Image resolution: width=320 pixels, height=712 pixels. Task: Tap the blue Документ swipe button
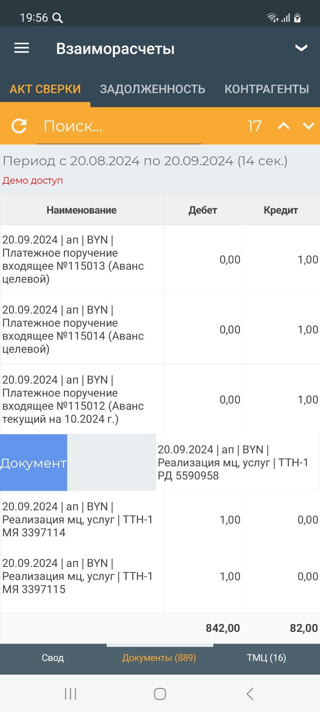point(33,463)
